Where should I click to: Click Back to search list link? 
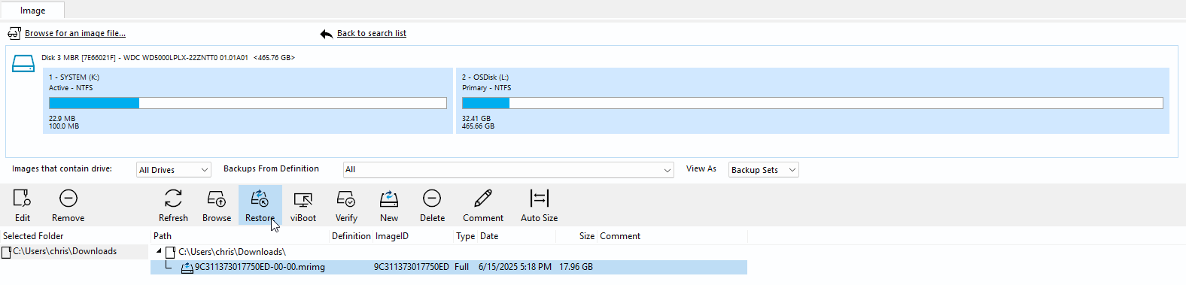click(372, 33)
